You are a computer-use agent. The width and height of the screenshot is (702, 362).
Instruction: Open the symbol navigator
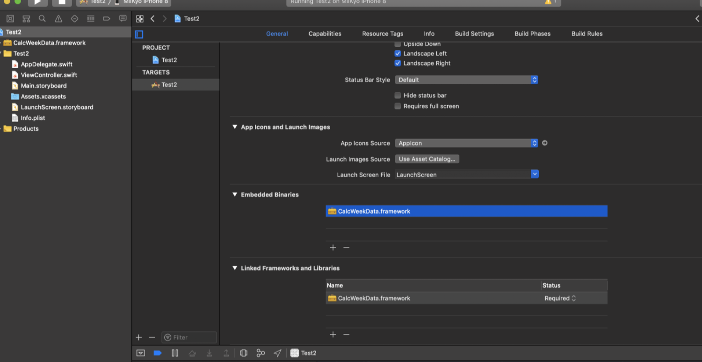coord(26,19)
